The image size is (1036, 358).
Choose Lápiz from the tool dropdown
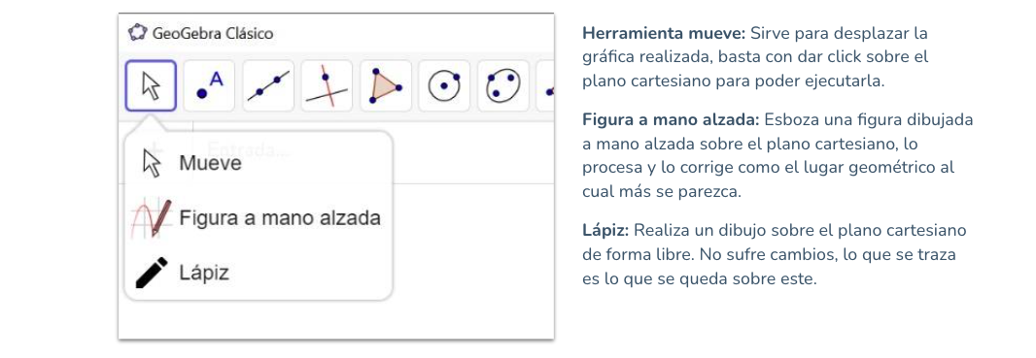(x=259, y=273)
